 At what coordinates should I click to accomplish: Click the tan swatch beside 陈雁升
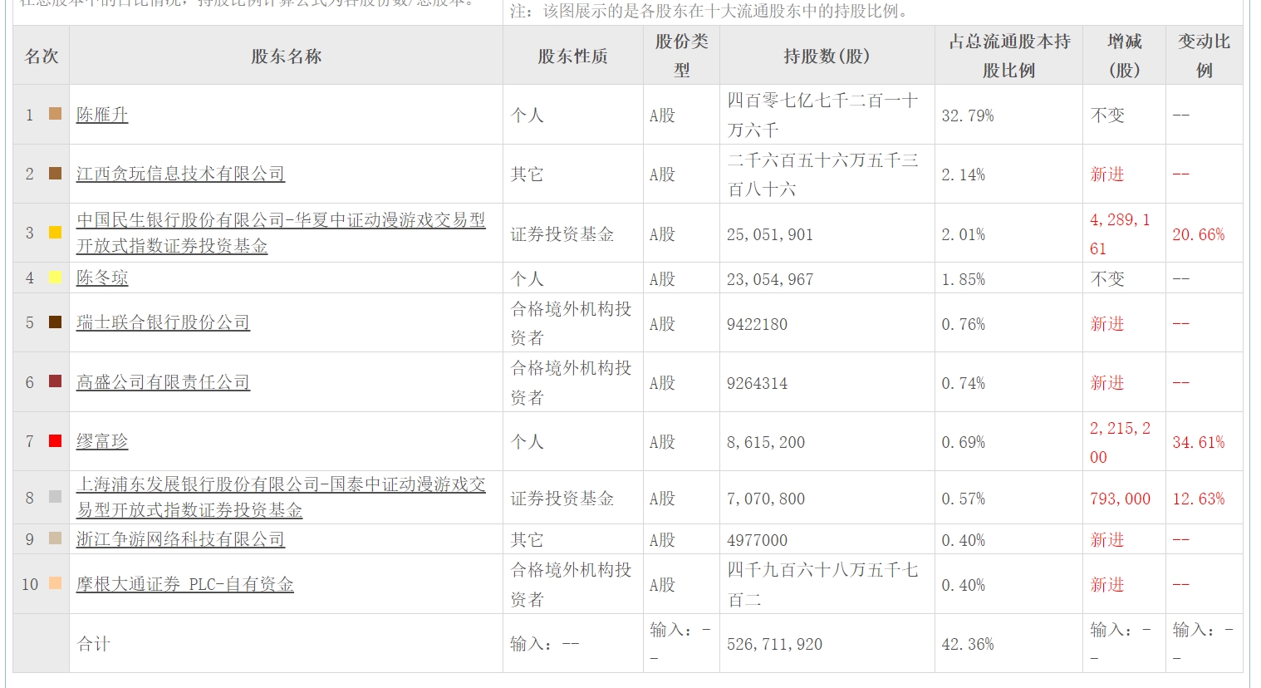[56, 114]
